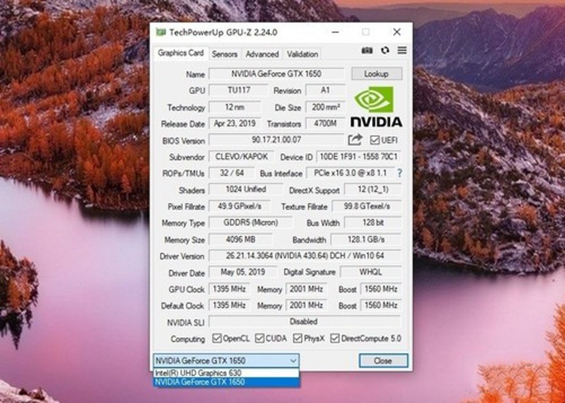Viewport: 565px width, 403px height.
Task: Close GPU-Z with the title bar X
Action: pyautogui.click(x=397, y=32)
